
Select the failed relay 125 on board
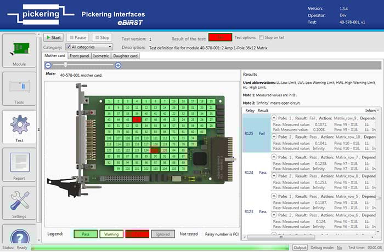tap(155, 150)
